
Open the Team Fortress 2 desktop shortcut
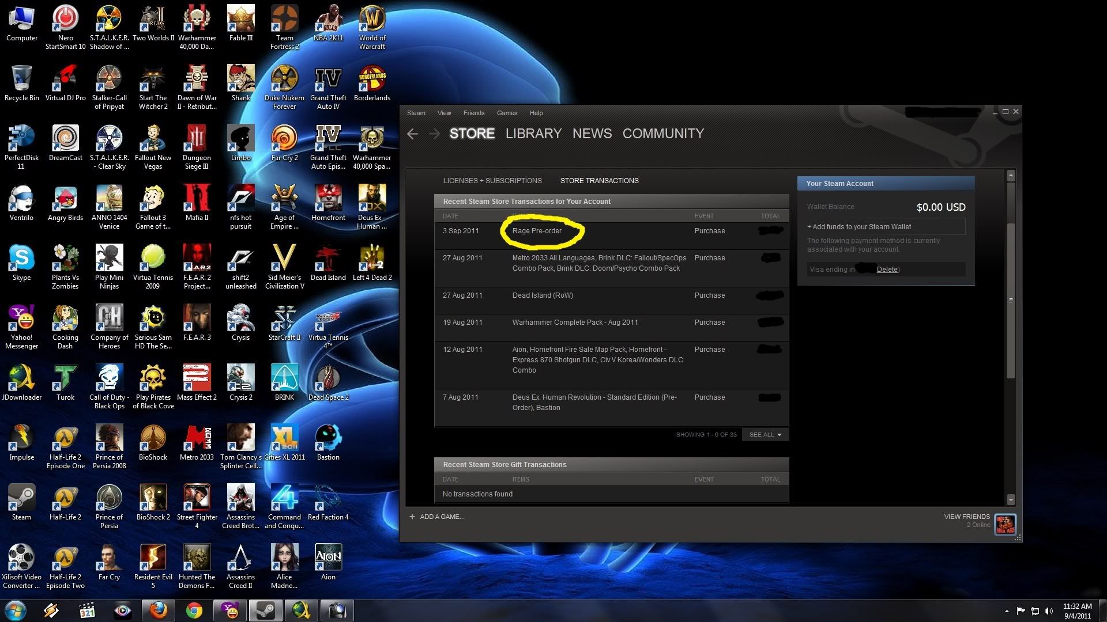coord(284,26)
